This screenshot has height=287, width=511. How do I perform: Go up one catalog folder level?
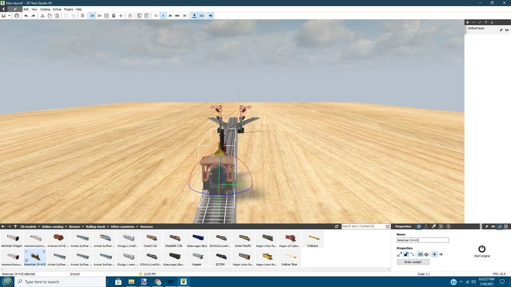pos(15,226)
